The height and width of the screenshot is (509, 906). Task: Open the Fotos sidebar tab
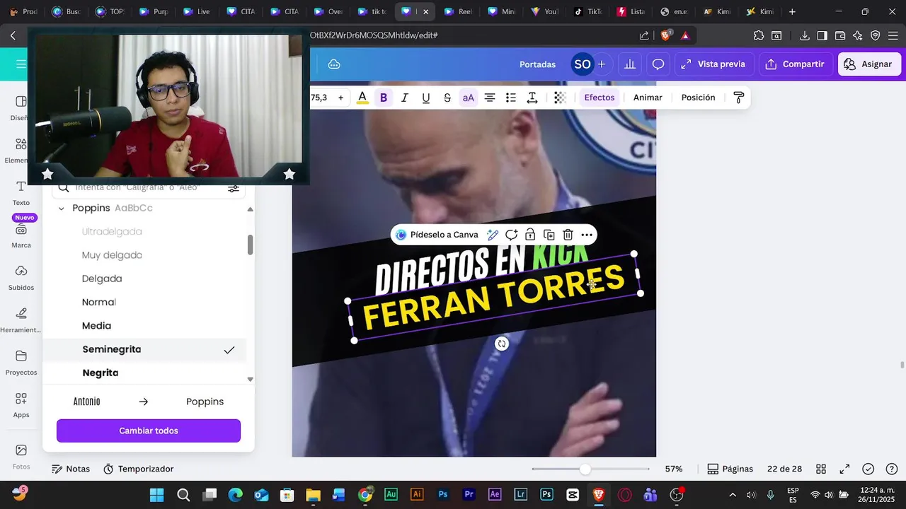coord(21,457)
